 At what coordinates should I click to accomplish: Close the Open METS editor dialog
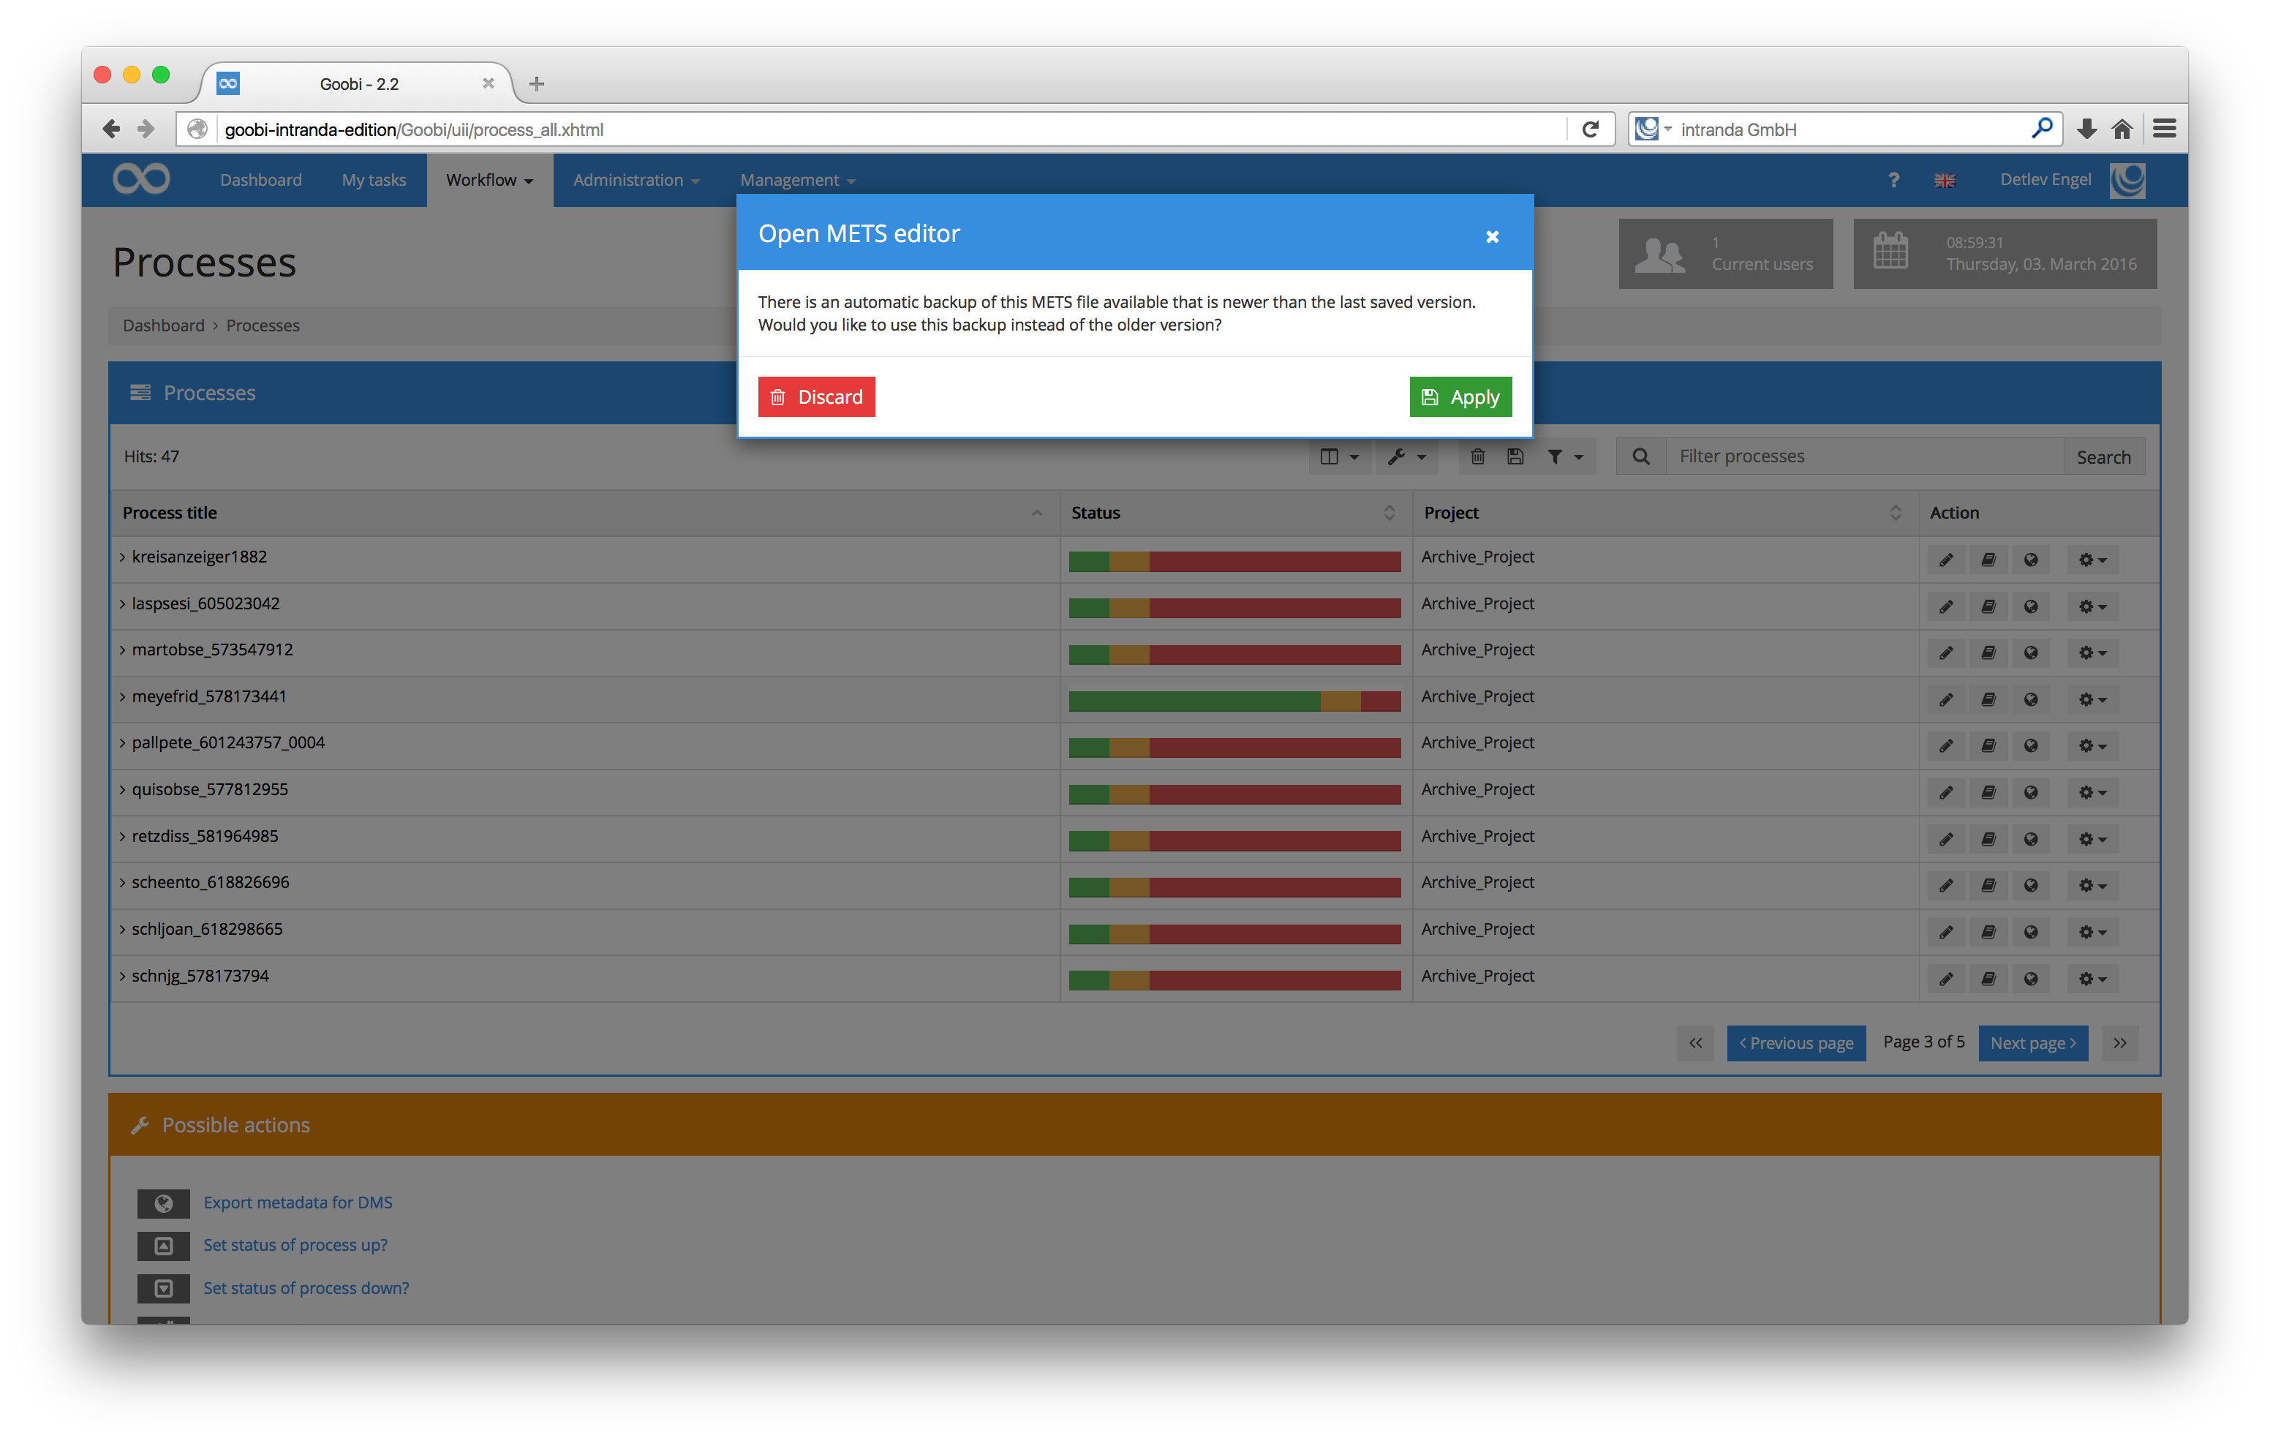1493,236
